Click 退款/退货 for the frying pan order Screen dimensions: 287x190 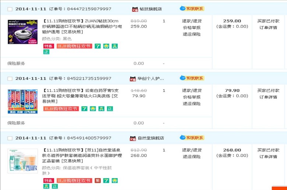(192, 21)
